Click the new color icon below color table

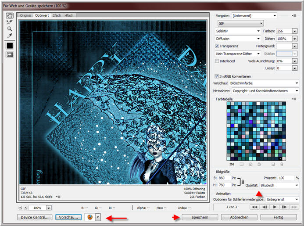click(x=273, y=164)
